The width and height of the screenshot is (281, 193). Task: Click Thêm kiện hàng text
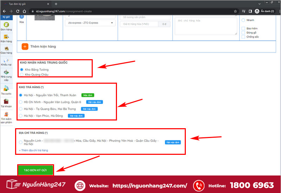pos(43,47)
